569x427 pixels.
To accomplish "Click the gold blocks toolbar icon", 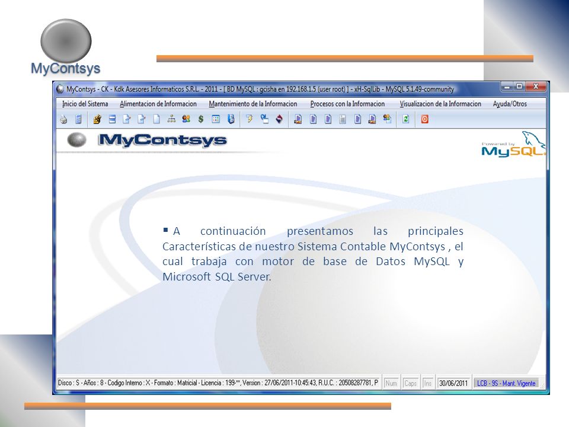I will click(97, 119).
